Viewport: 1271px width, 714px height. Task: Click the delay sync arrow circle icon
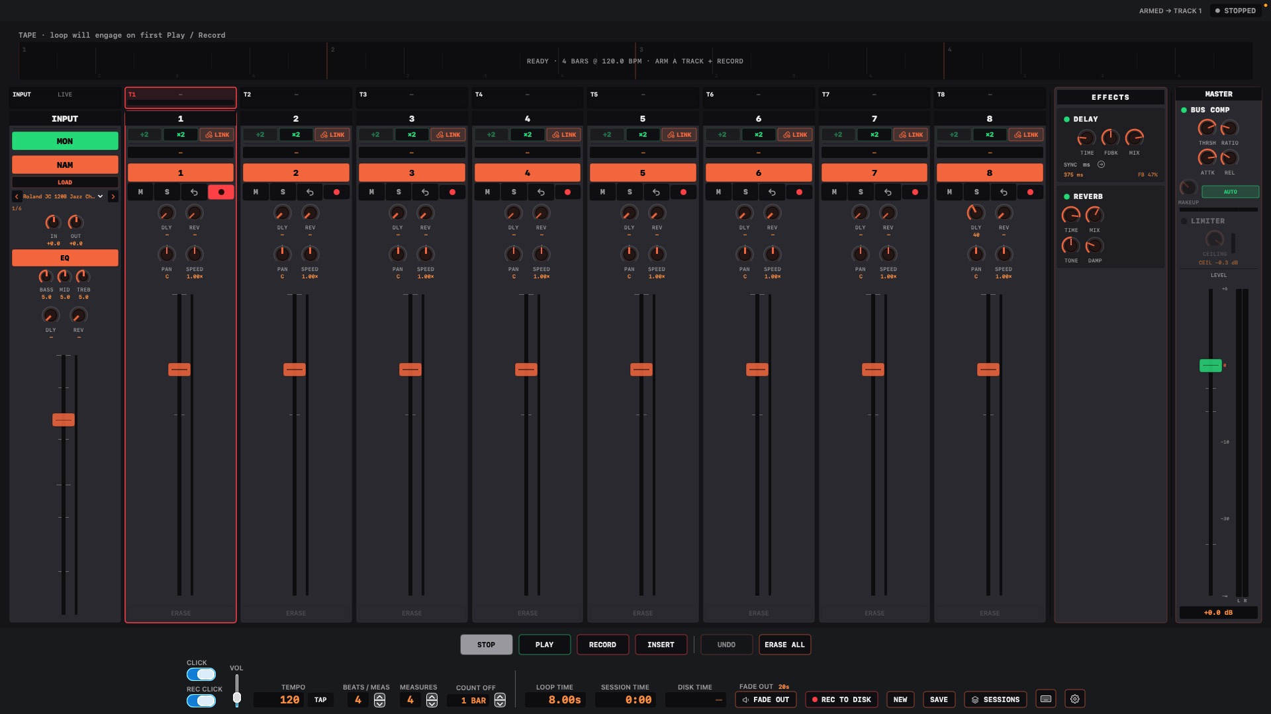1101,165
